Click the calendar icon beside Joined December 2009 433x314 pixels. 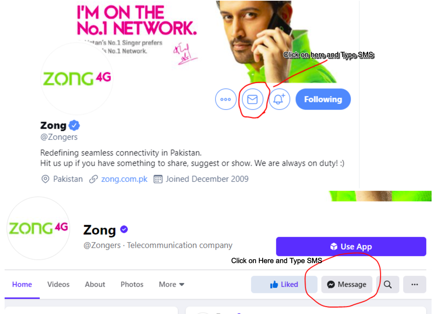click(157, 179)
